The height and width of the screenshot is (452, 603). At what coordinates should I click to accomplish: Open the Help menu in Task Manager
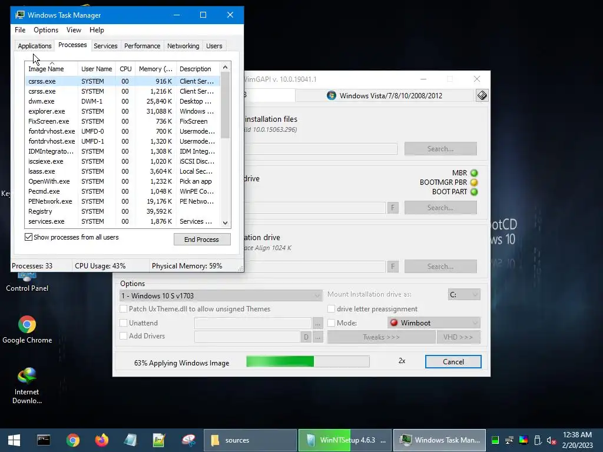97,30
